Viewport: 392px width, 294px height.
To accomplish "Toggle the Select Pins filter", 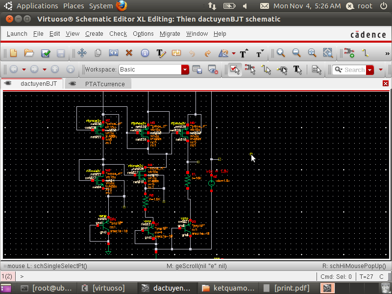I will click(x=282, y=70).
